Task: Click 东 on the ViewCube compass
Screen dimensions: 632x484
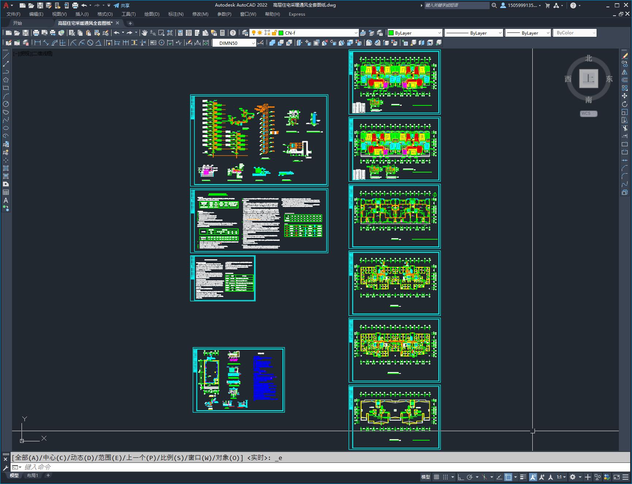Action: pyautogui.click(x=609, y=79)
